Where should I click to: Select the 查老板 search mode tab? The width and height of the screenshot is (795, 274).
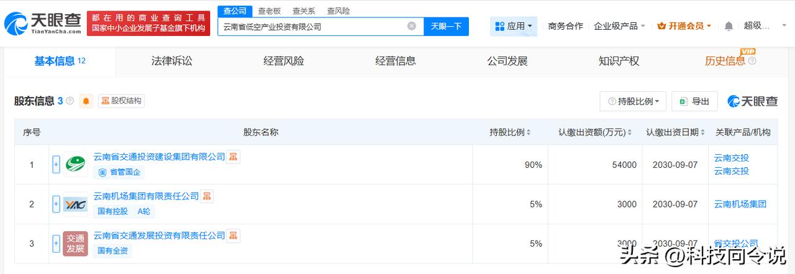tap(270, 11)
